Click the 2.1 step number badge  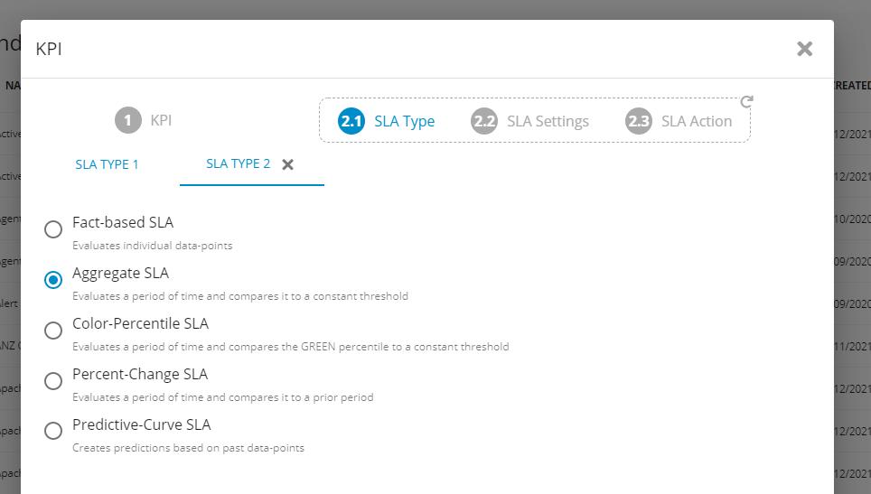[x=351, y=121]
